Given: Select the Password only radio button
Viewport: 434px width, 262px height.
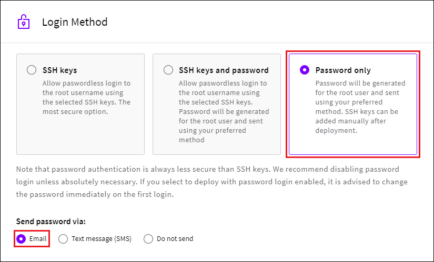Looking at the screenshot, I should 304,70.
